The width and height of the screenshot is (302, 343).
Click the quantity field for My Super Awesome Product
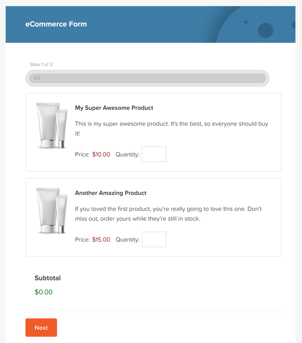(154, 154)
